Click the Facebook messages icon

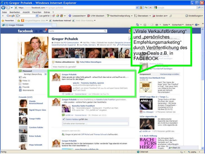[x=41, y=31]
